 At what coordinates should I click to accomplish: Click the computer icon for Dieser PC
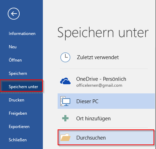pos(65,101)
